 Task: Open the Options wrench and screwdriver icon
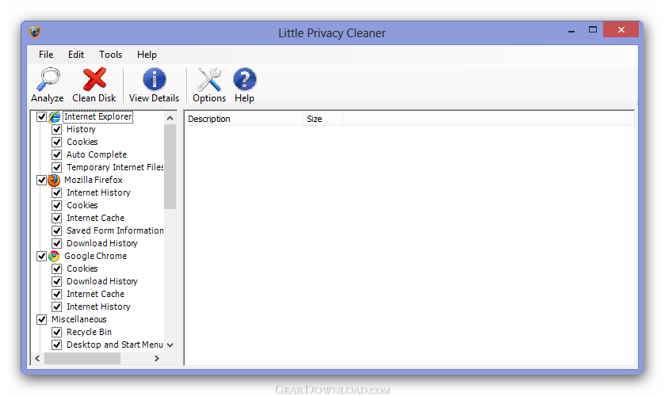[x=209, y=79]
